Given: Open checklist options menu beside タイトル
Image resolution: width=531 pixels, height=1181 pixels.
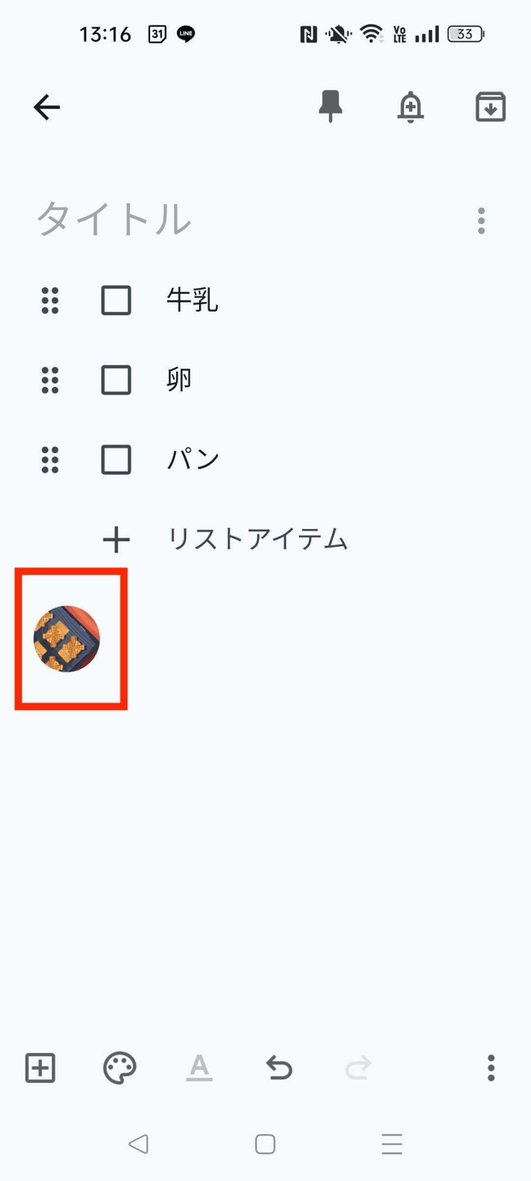Looking at the screenshot, I should pos(481,221).
